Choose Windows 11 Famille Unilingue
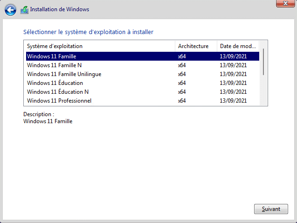 tap(64, 74)
